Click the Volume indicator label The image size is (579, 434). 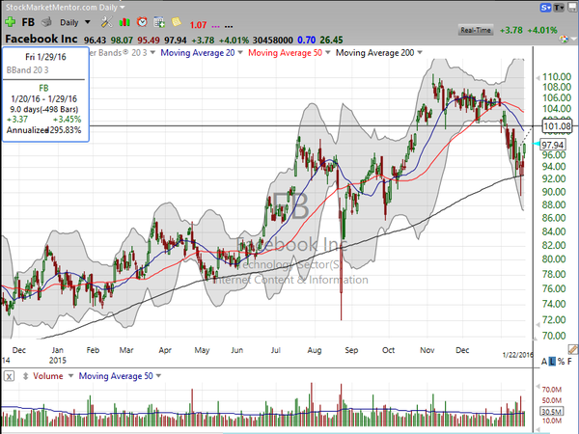click(48, 376)
